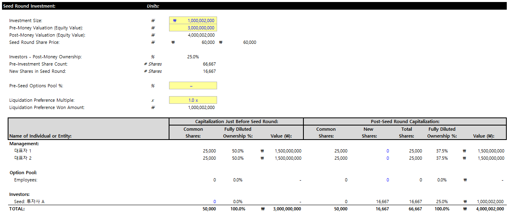The image size is (510, 214).
Task: Select the Units column header
Action: pos(153,6)
